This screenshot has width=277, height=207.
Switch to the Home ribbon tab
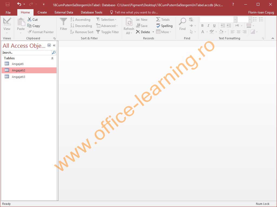[25, 12]
